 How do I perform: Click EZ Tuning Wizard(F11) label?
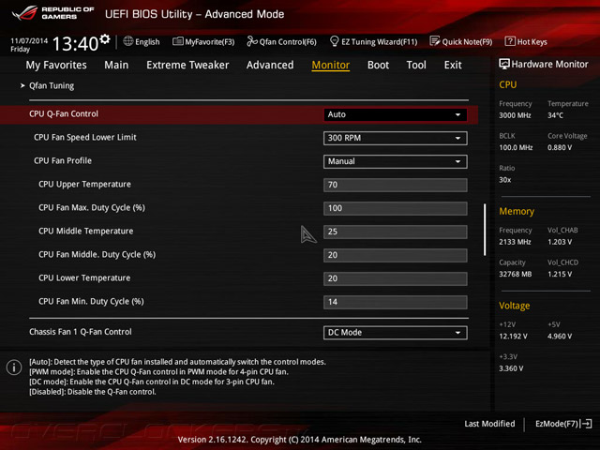[x=379, y=41]
